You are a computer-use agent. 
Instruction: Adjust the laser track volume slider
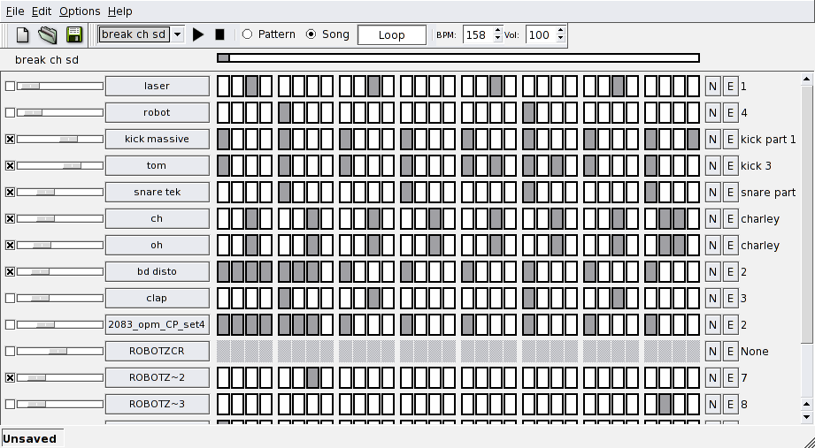coord(60,87)
